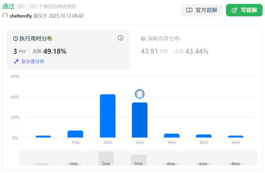265x173 pixels.
Task: Select the 执行用时分布 tab label
Action: [36, 39]
